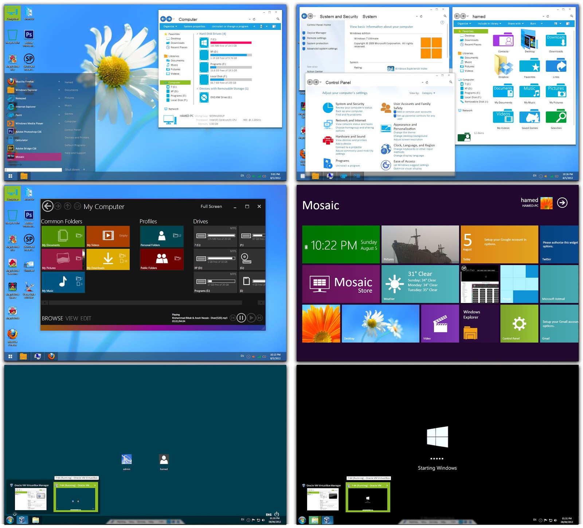
Task: Select Notepad in the Start menu
Action: click(34, 98)
